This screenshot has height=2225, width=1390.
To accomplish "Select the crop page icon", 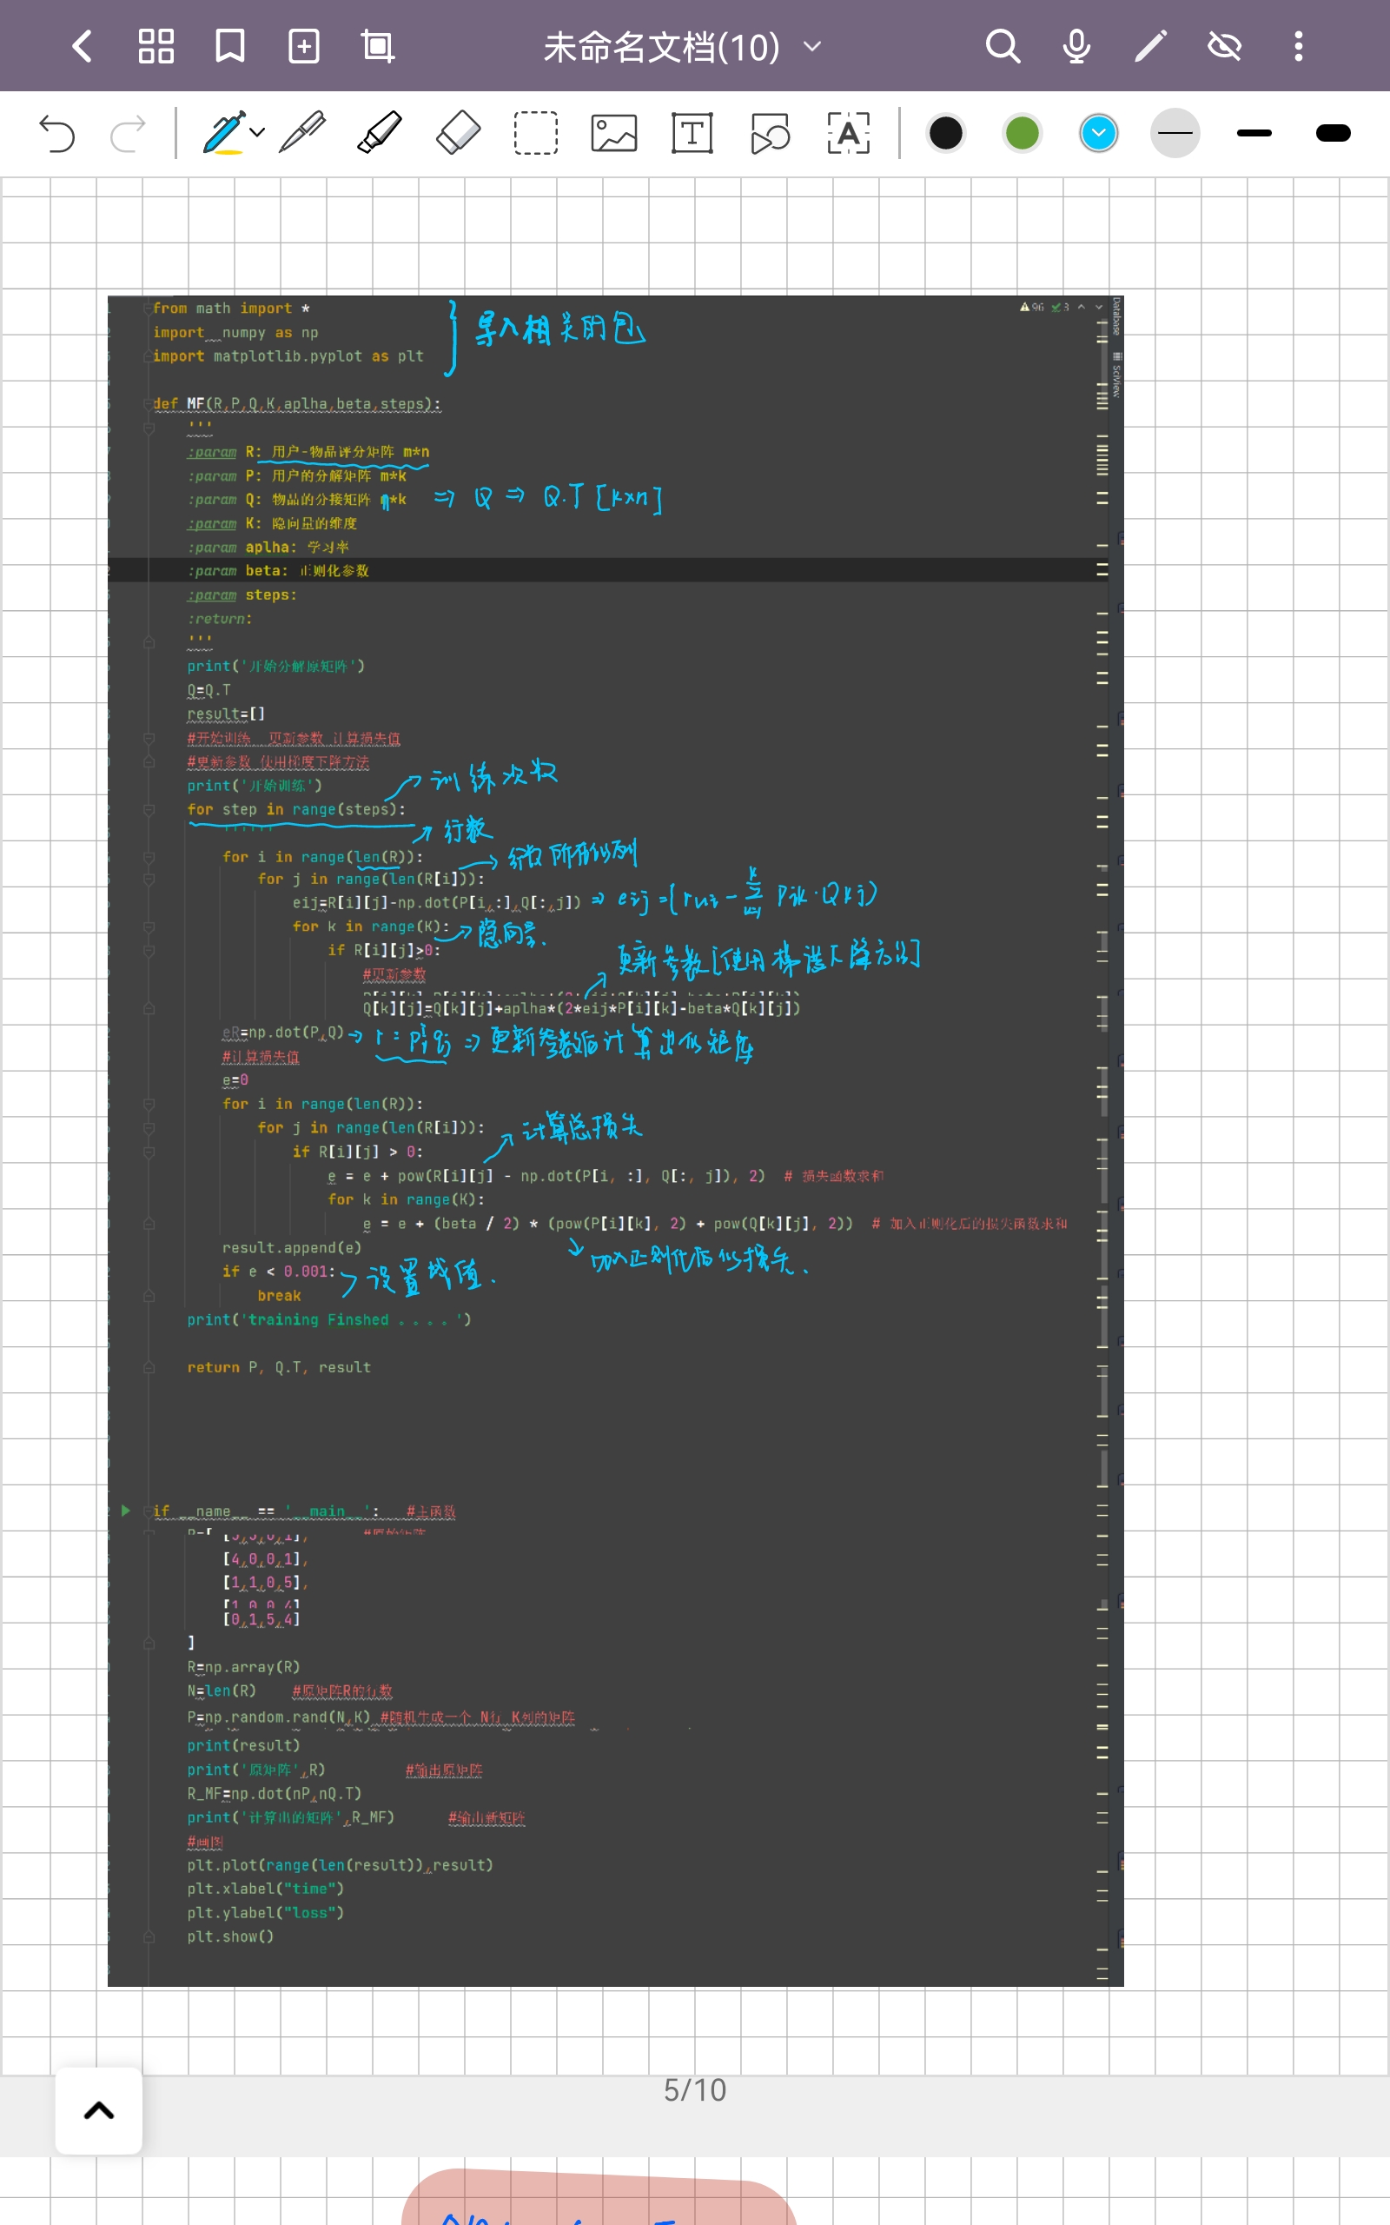I will [377, 46].
